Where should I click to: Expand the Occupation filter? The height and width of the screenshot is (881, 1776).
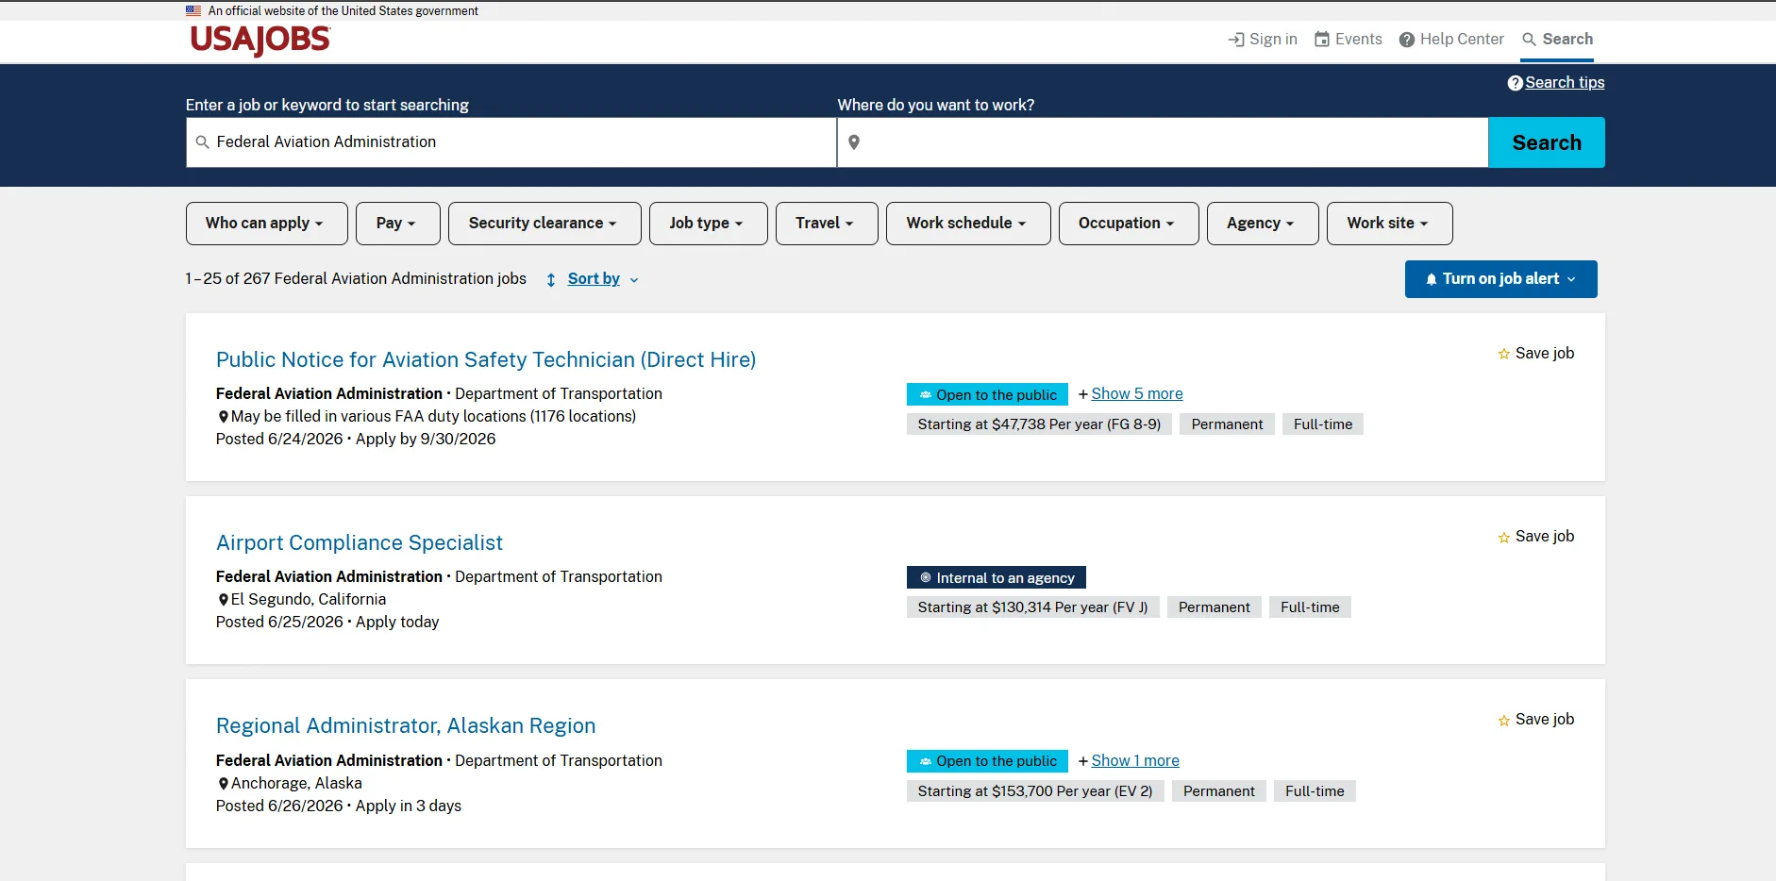click(1129, 224)
